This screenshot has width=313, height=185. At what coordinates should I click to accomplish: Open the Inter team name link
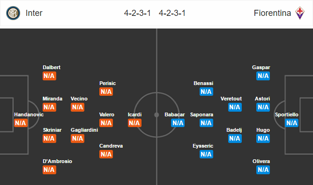coord(34,13)
